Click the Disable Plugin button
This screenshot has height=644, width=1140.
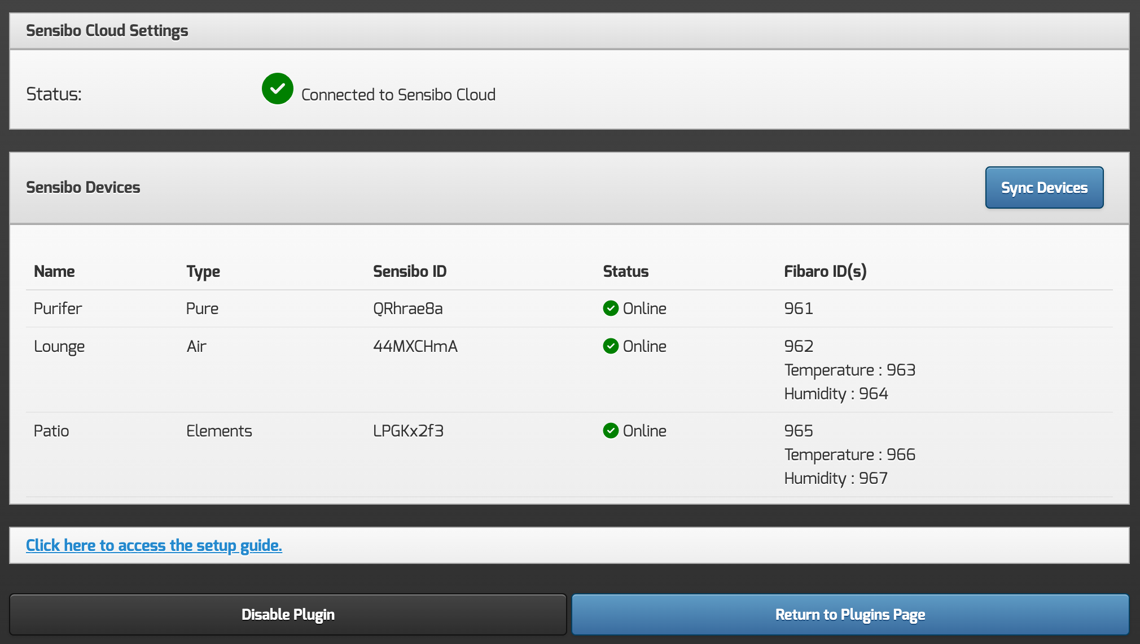click(288, 614)
